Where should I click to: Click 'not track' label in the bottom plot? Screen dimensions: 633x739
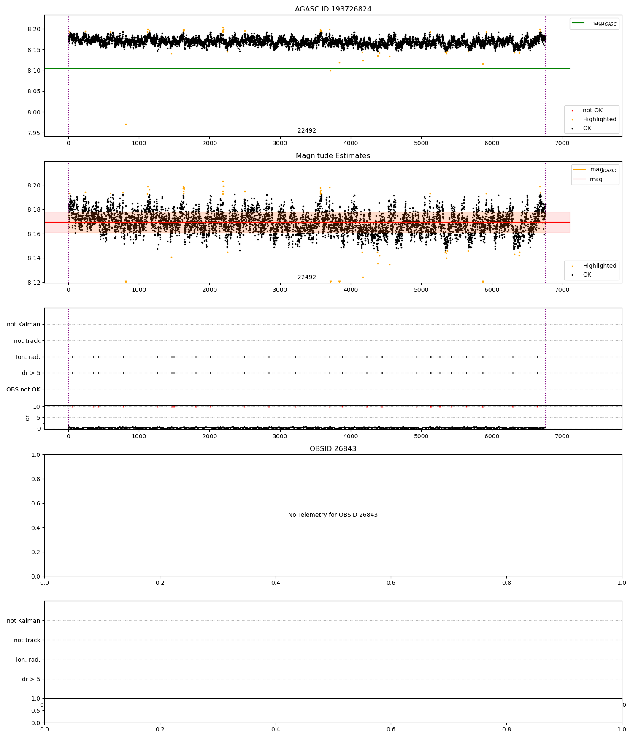27,640
